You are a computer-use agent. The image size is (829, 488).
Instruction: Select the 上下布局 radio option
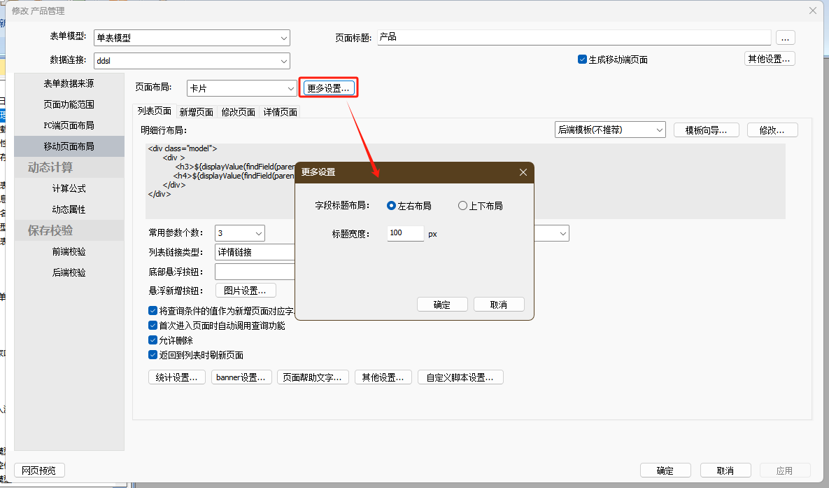coord(462,206)
